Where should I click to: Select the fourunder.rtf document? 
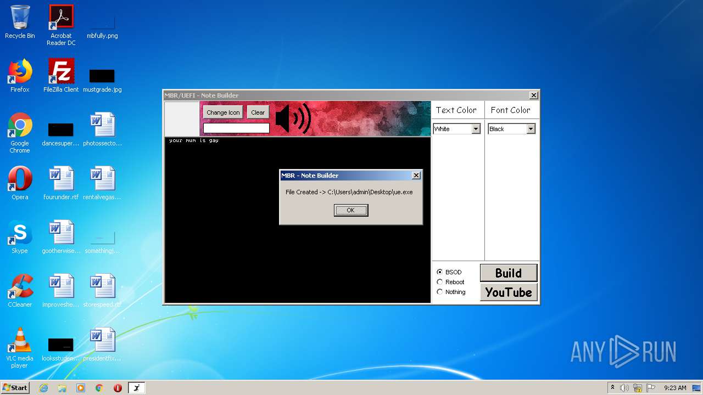click(61, 183)
